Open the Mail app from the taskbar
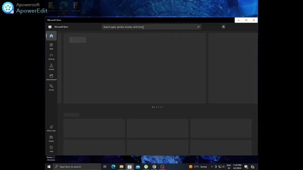Viewport: 303px width, 170px height. tap(138, 167)
